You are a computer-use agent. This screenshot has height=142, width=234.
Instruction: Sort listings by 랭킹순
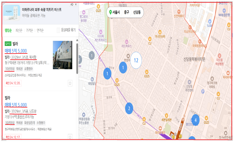(x=8, y=31)
